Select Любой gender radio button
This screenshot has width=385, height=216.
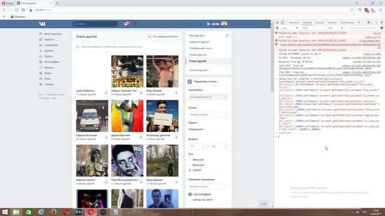pos(190,170)
